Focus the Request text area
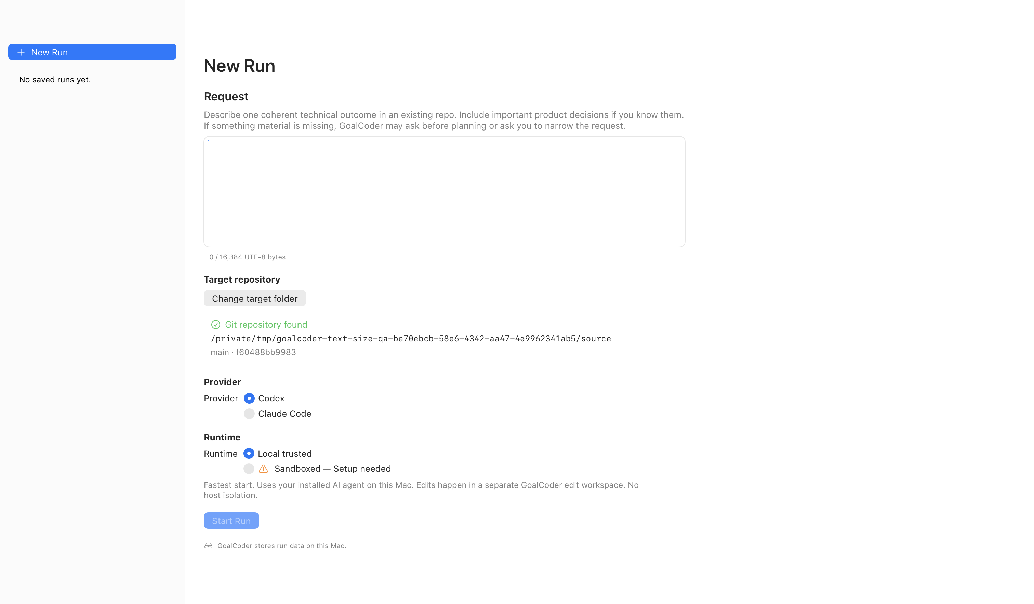 [445, 192]
